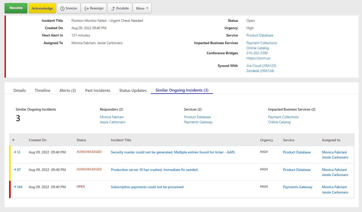Open Jira Cloud (JIRA123) sync link
This screenshot has width=362, height=212.
click(x=261, y=66)
